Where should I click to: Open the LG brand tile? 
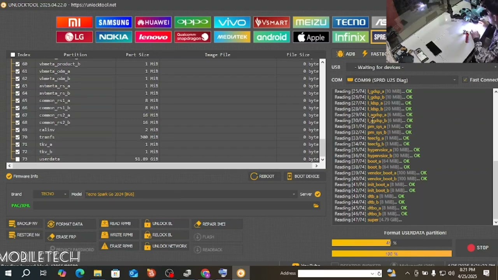click(74, 37)
